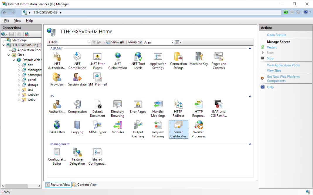The height and width of the screenshot is (195, 313).
Task: Open the File menu
Action: coord(6,21)
